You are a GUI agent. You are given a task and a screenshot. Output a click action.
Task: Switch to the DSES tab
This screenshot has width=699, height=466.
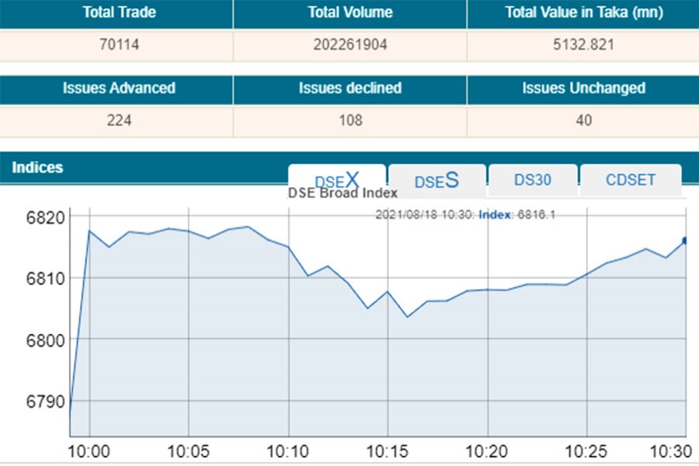click(436, 180)
